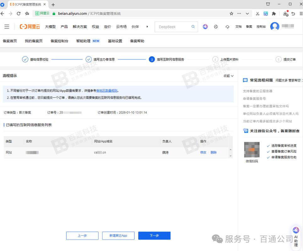Click step 填写主办者信息 in the progress bar
The width and height of the screenshot is (303, 251).
[100, 59]
